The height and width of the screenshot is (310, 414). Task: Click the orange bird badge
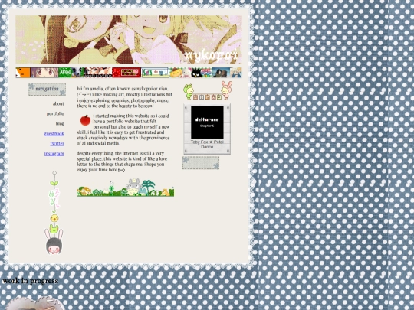click(x=23, y=73)
